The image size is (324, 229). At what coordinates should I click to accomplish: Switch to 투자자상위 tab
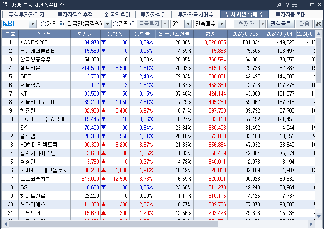click(x=153, y=14)
